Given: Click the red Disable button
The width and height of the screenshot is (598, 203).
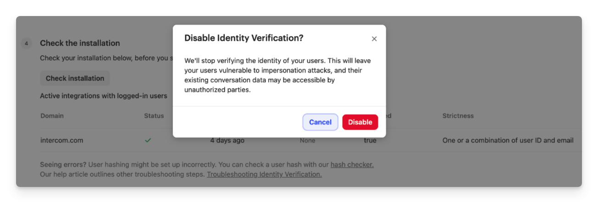Looking at the screenshot, I should tap(360, 122).
